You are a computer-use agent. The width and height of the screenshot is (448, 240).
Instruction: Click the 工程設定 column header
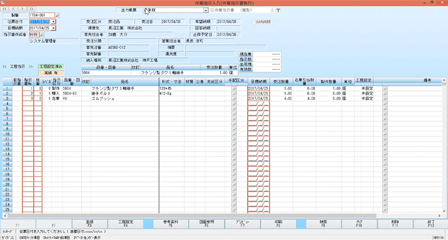(x=364, y=81)
